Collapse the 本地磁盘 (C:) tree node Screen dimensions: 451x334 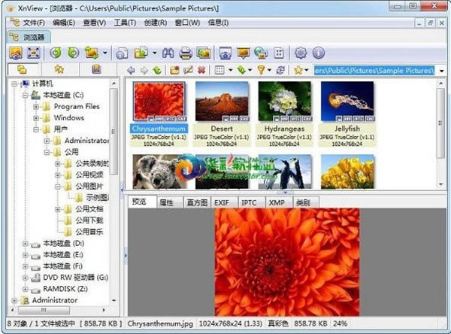(x=25, y=96)
